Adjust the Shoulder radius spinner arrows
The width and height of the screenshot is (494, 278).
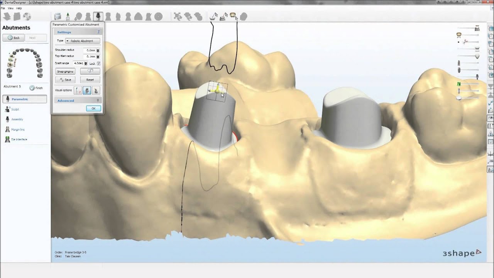point(98,50)
